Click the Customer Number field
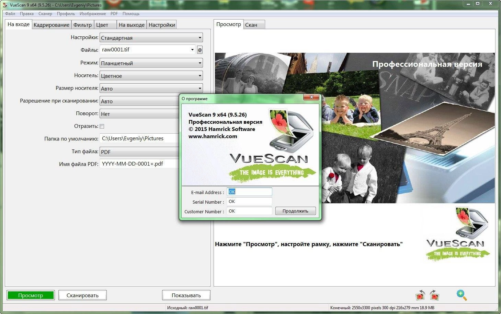Image resolution: width=501 pixels, height=314 pixels. tap(249, 211)
